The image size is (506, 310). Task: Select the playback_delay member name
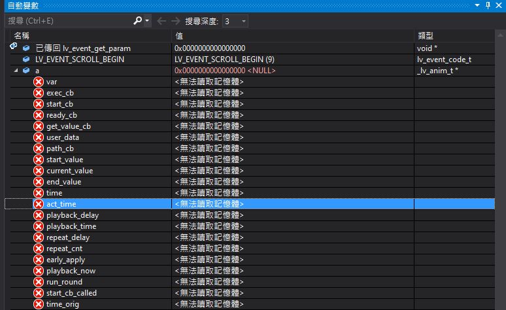(x=73, y=215)
